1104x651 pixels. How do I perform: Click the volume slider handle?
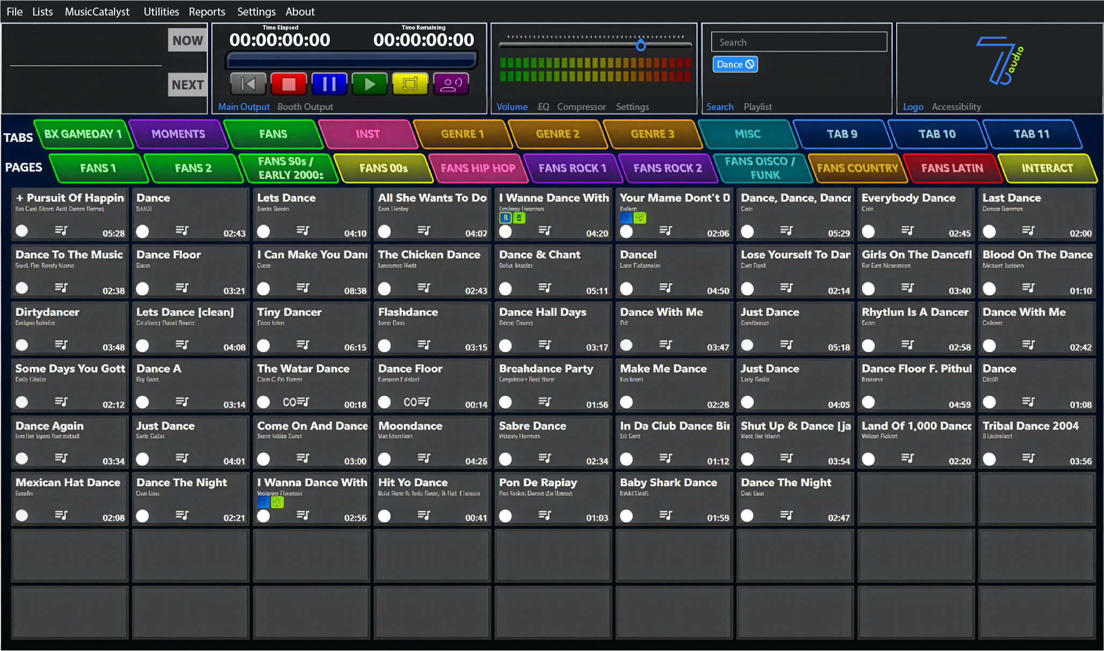640,46
